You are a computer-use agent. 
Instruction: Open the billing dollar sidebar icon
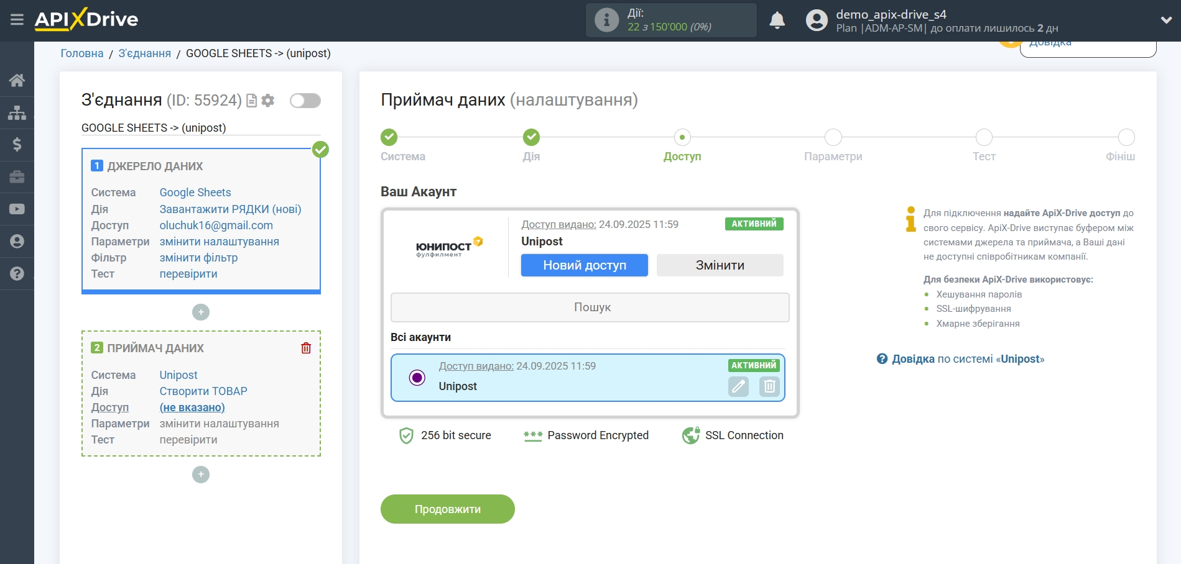(x=17, y=145)
